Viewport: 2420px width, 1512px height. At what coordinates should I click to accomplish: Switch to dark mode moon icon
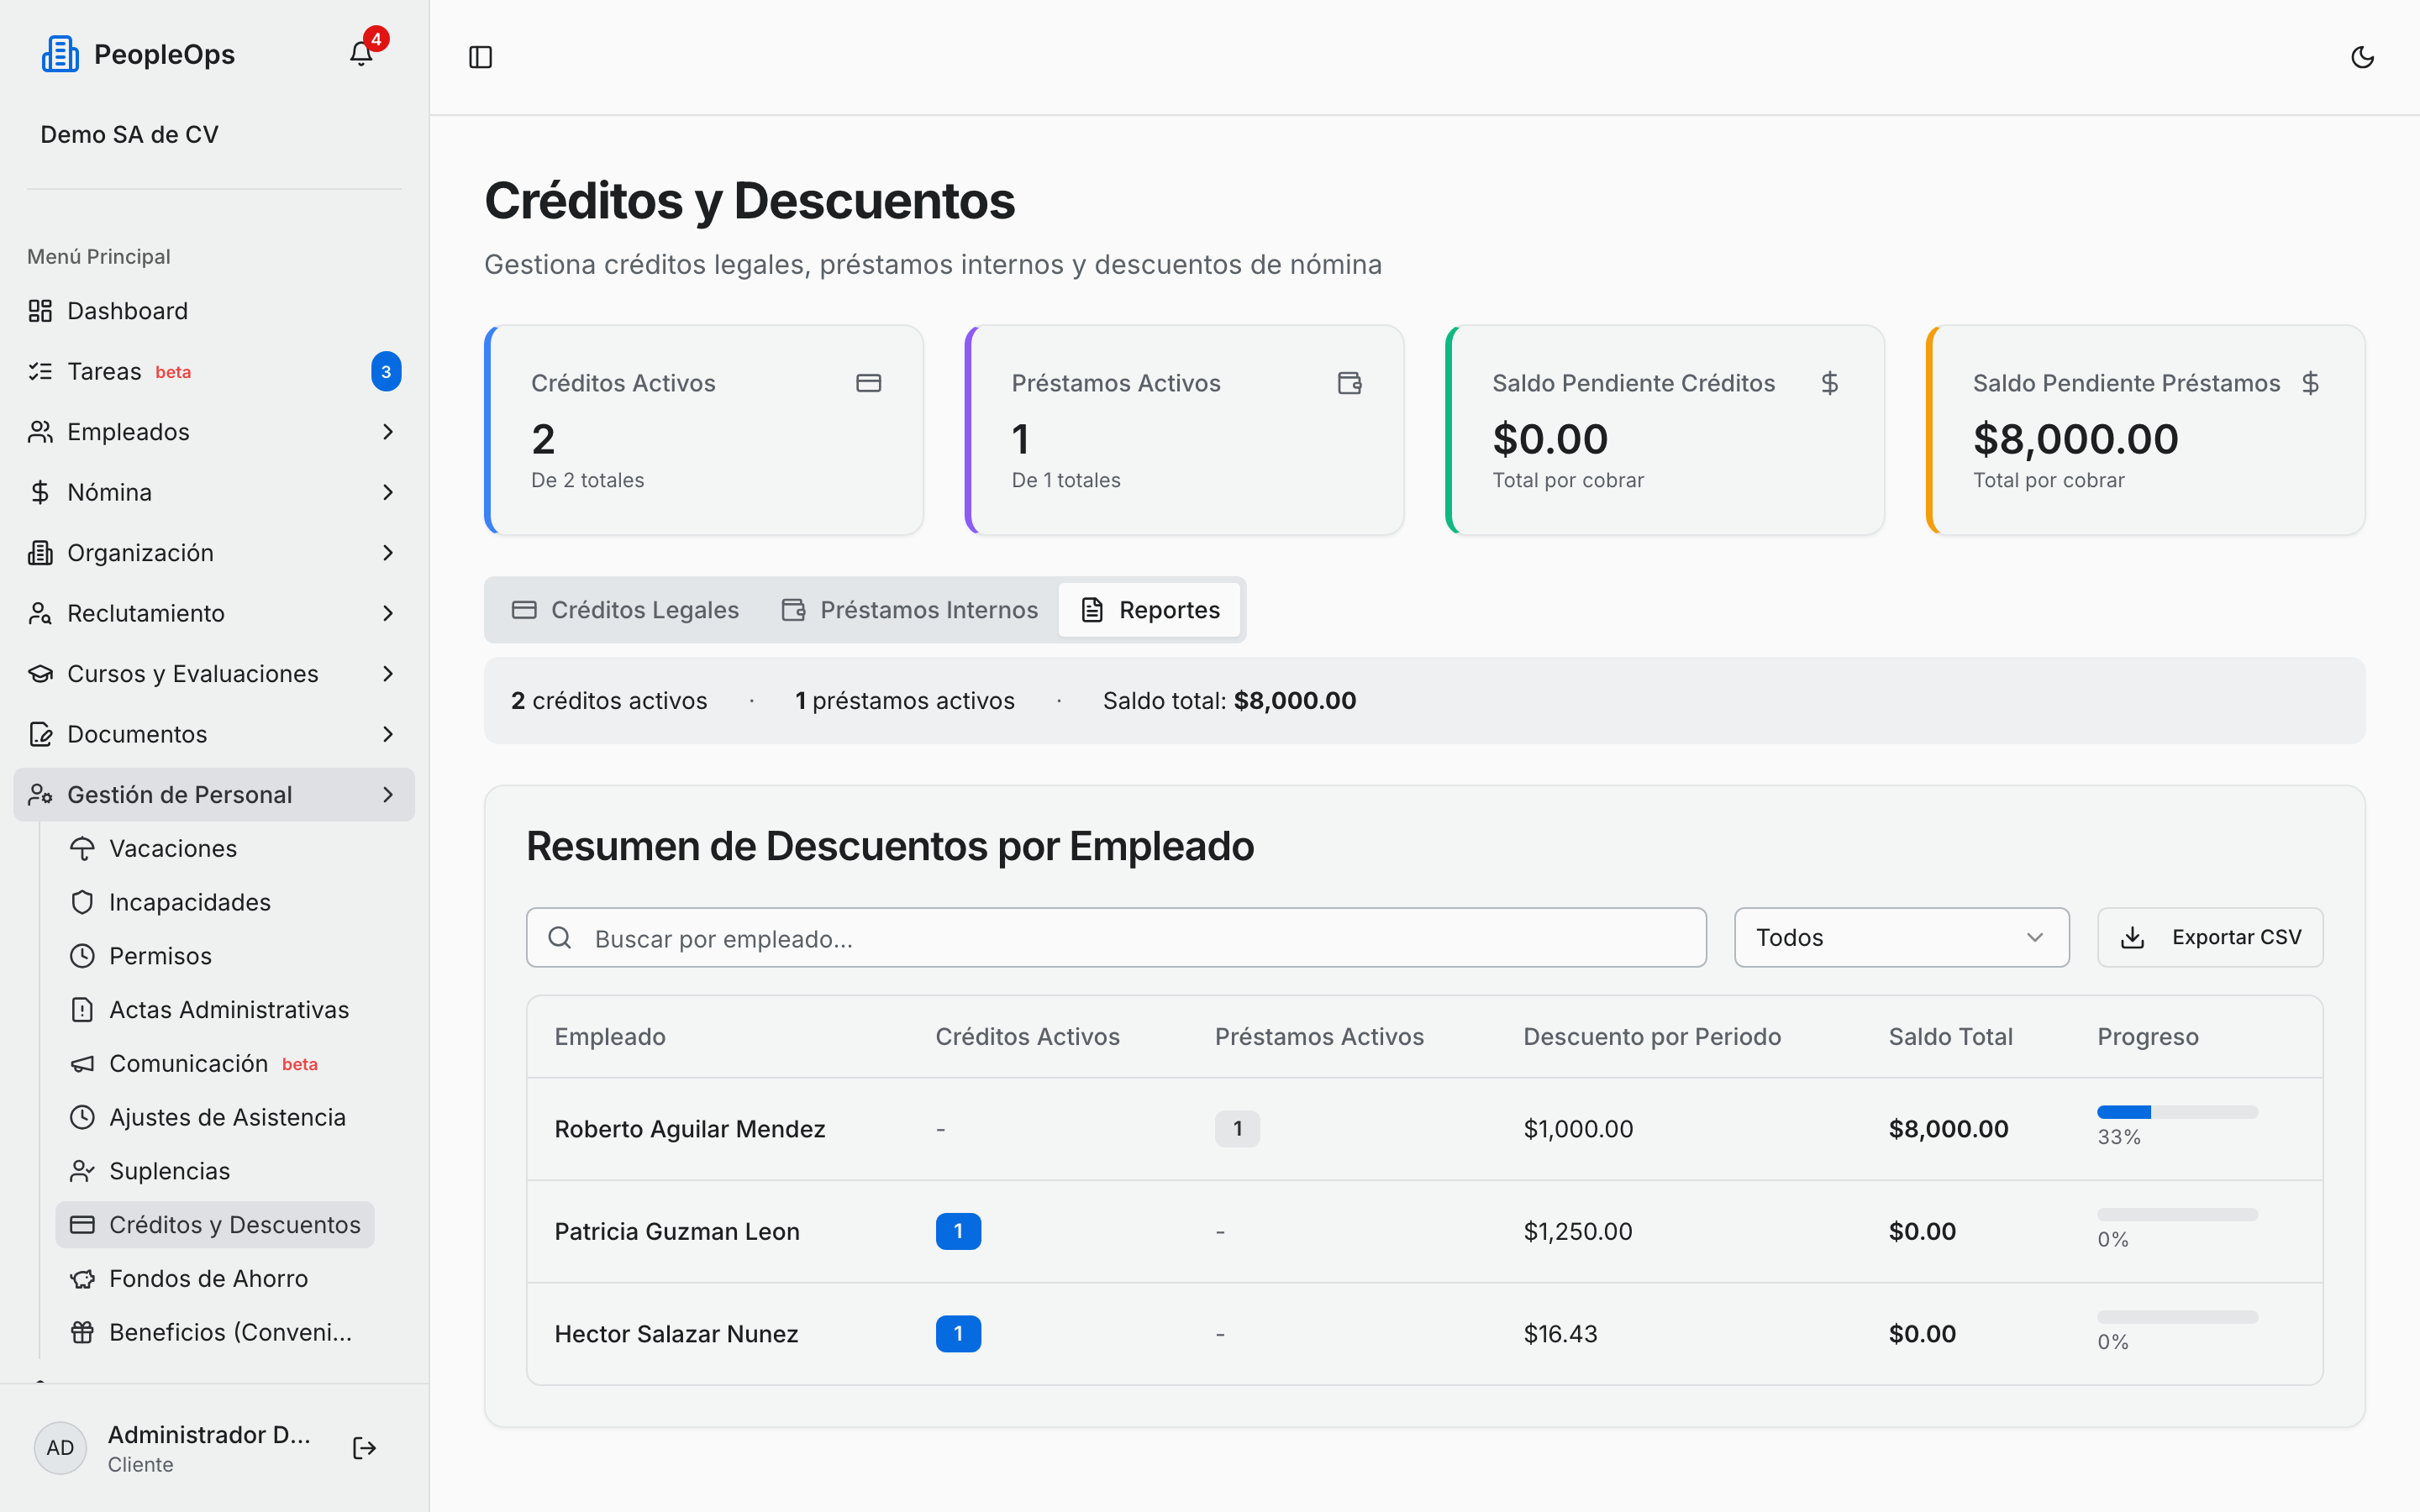(x=2362, y=57)
